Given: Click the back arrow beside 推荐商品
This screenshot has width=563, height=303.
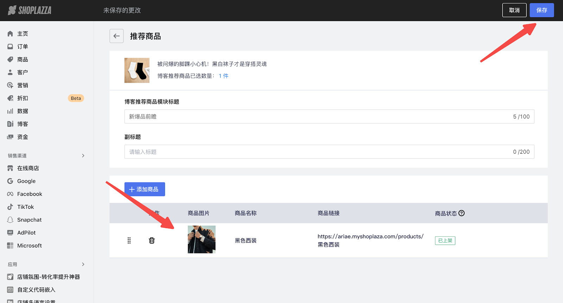Looking at the screenshot, I should pyautogui.click(x=116, y=36).
